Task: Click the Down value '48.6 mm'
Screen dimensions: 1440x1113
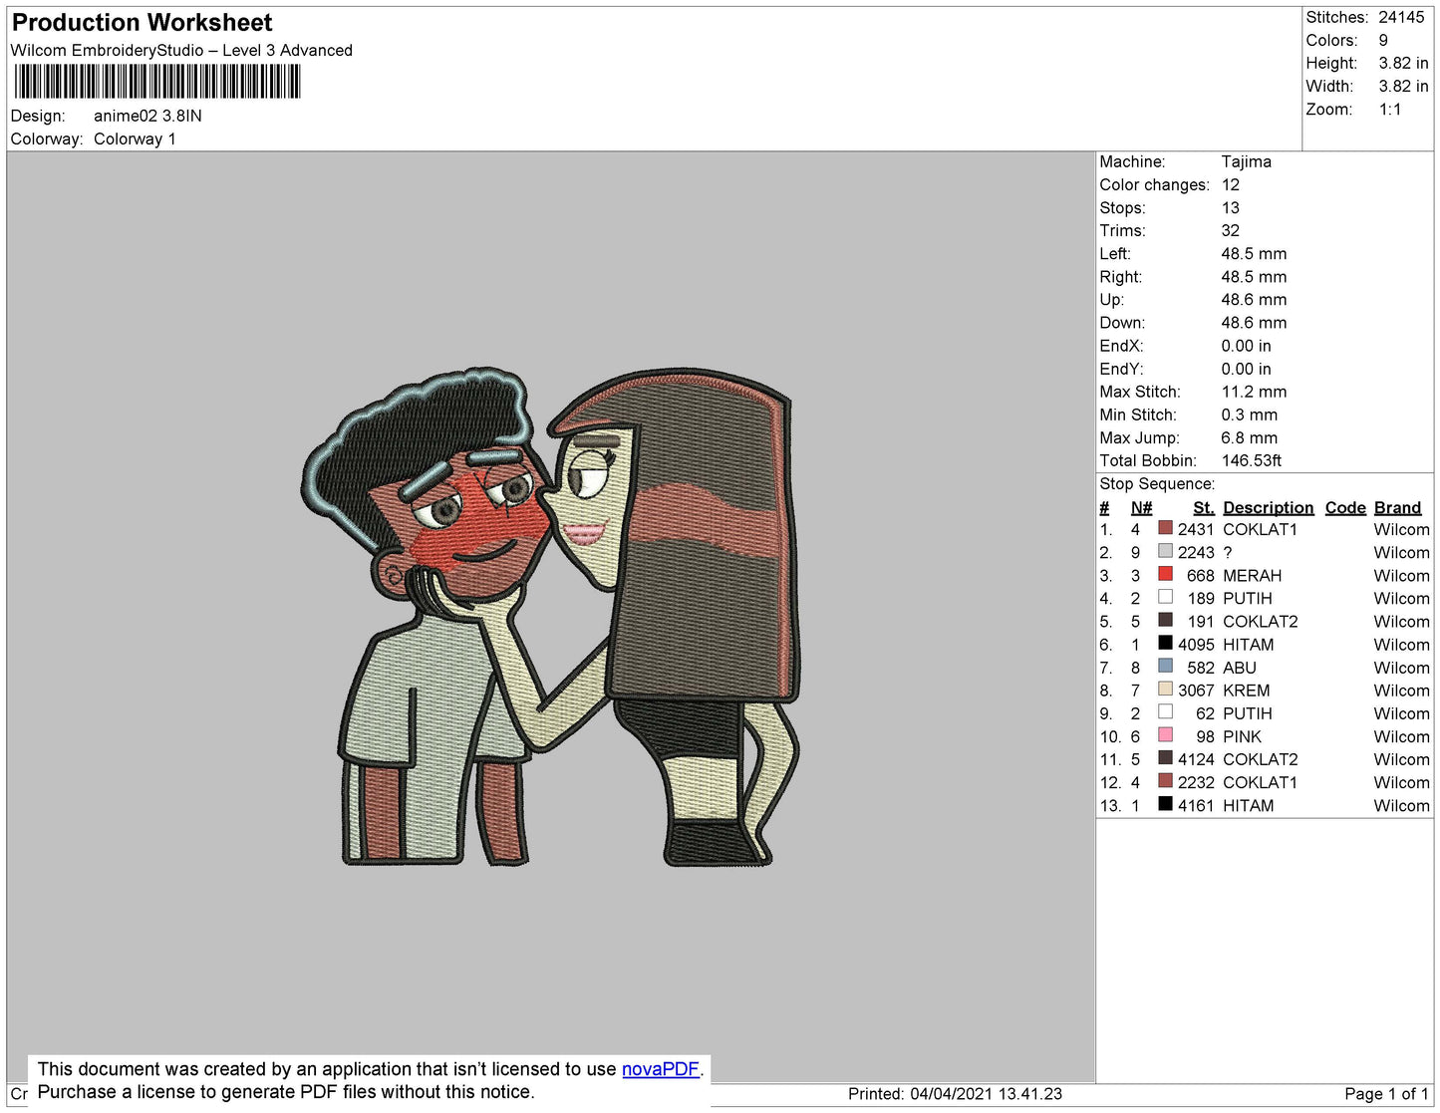Action: point(1254,322)
